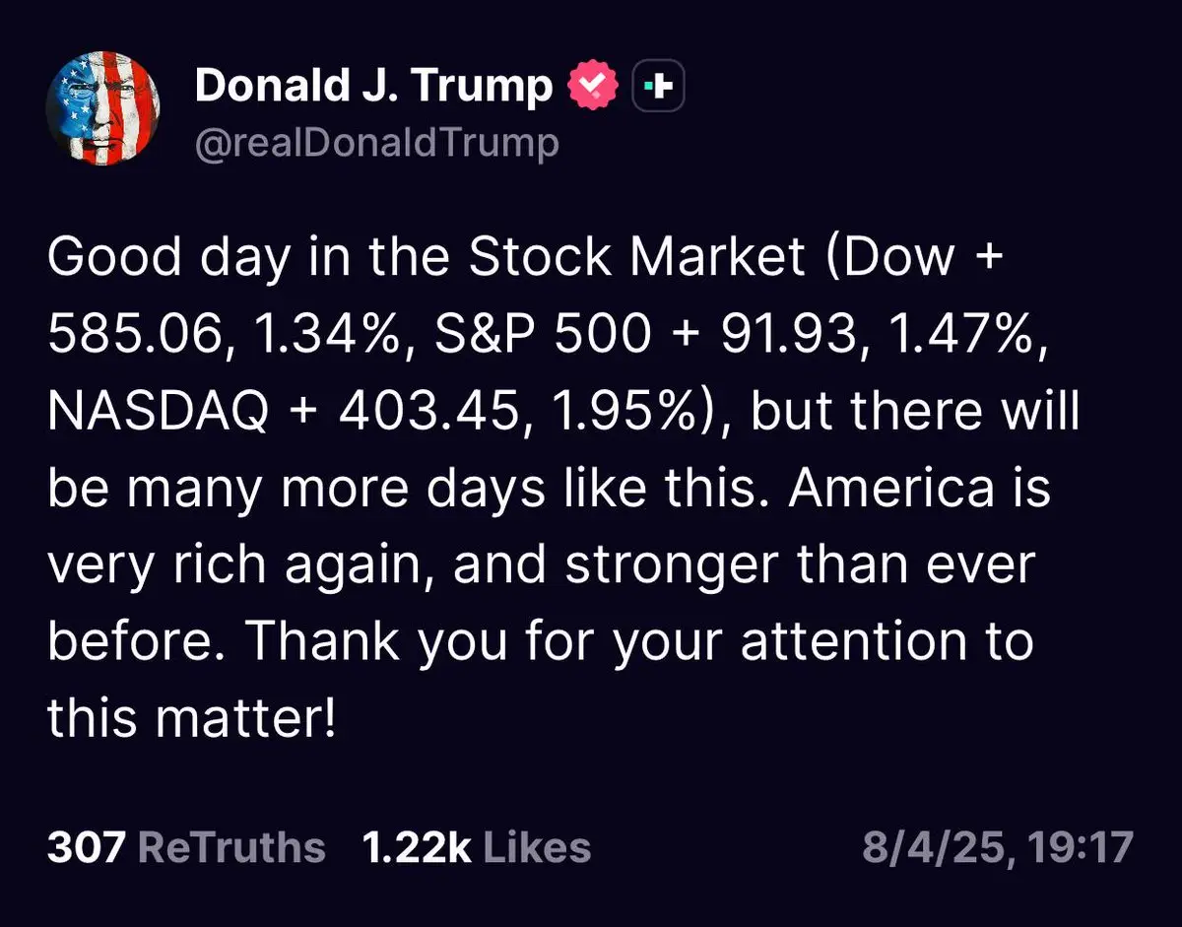This screenshot has width=1182, height=927.
Task: Click the Likes label
Action: [537, 847]
